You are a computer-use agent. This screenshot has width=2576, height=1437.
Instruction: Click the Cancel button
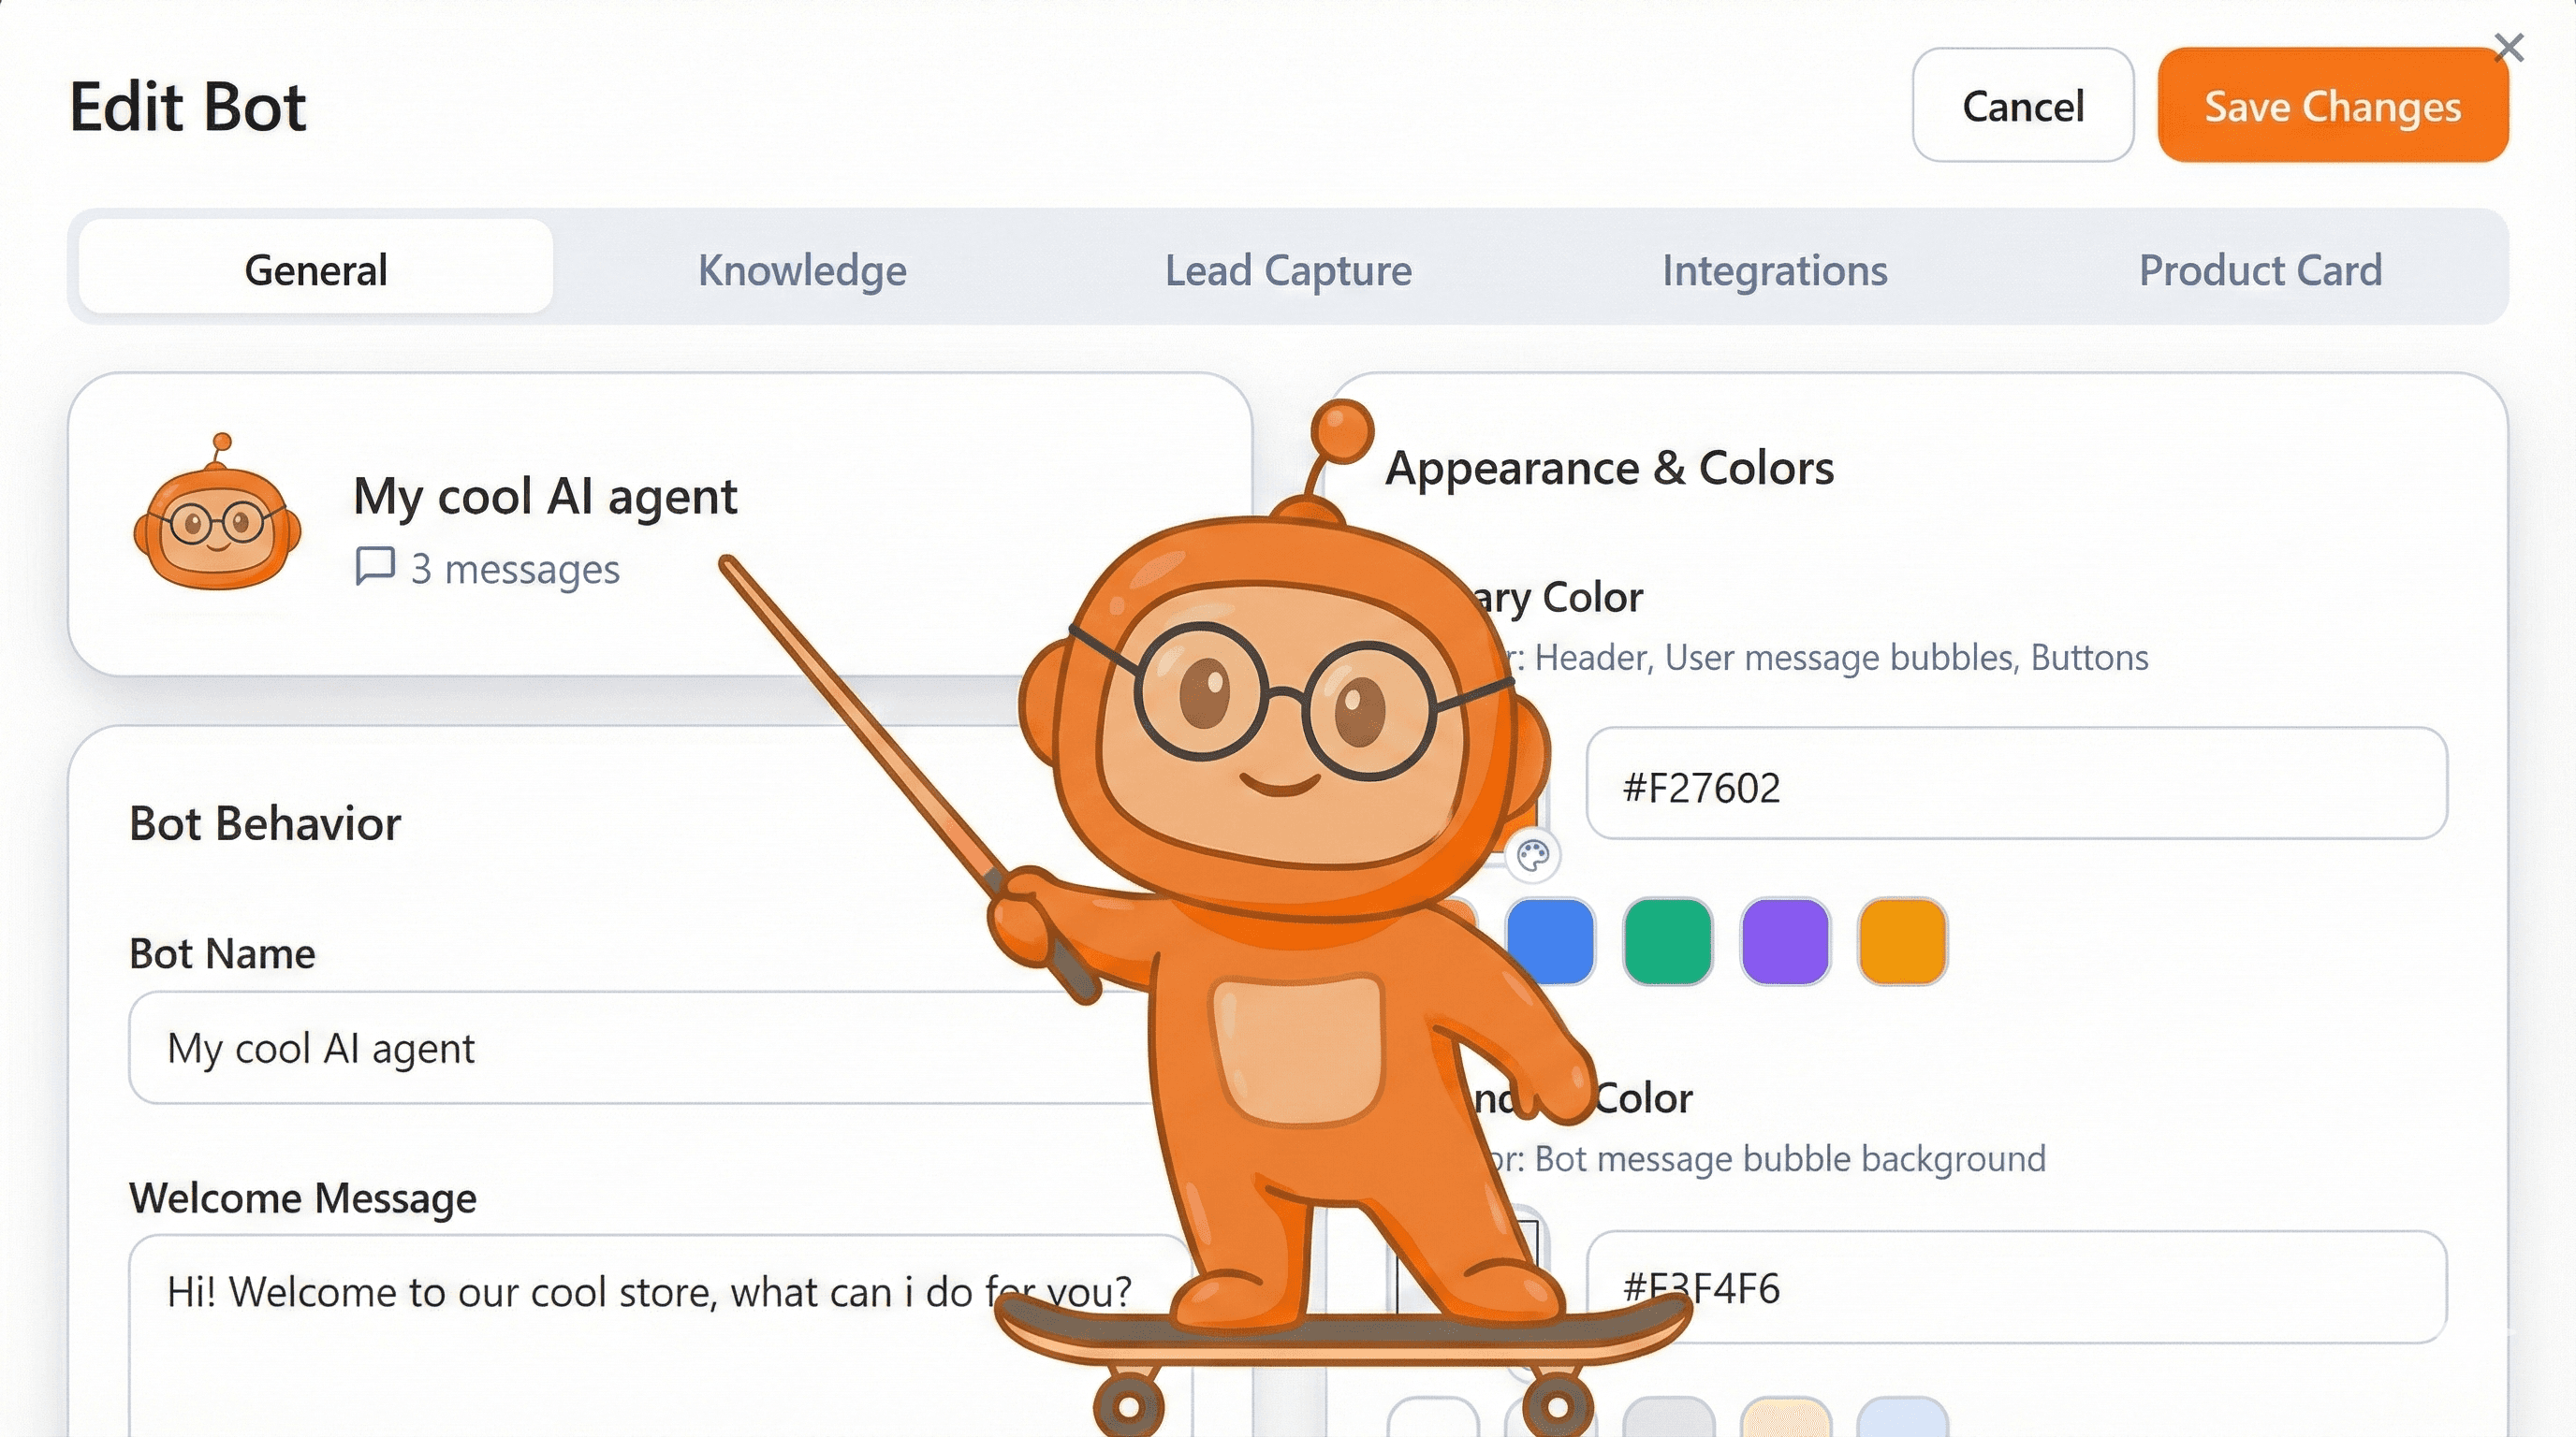2022,107
